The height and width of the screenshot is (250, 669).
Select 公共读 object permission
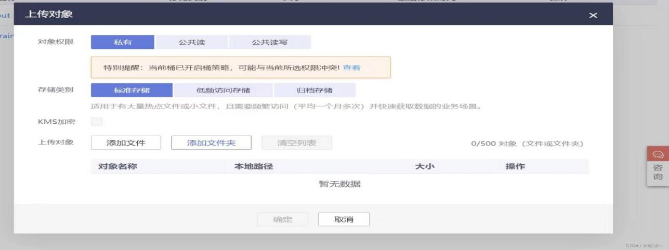coord(192,42)
